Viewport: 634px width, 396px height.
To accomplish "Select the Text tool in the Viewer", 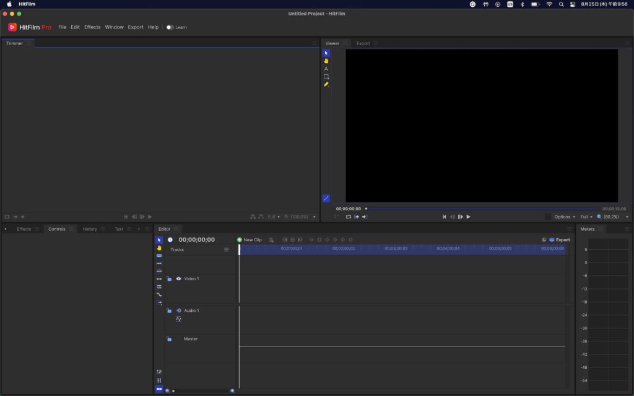I will click(326, 69).
